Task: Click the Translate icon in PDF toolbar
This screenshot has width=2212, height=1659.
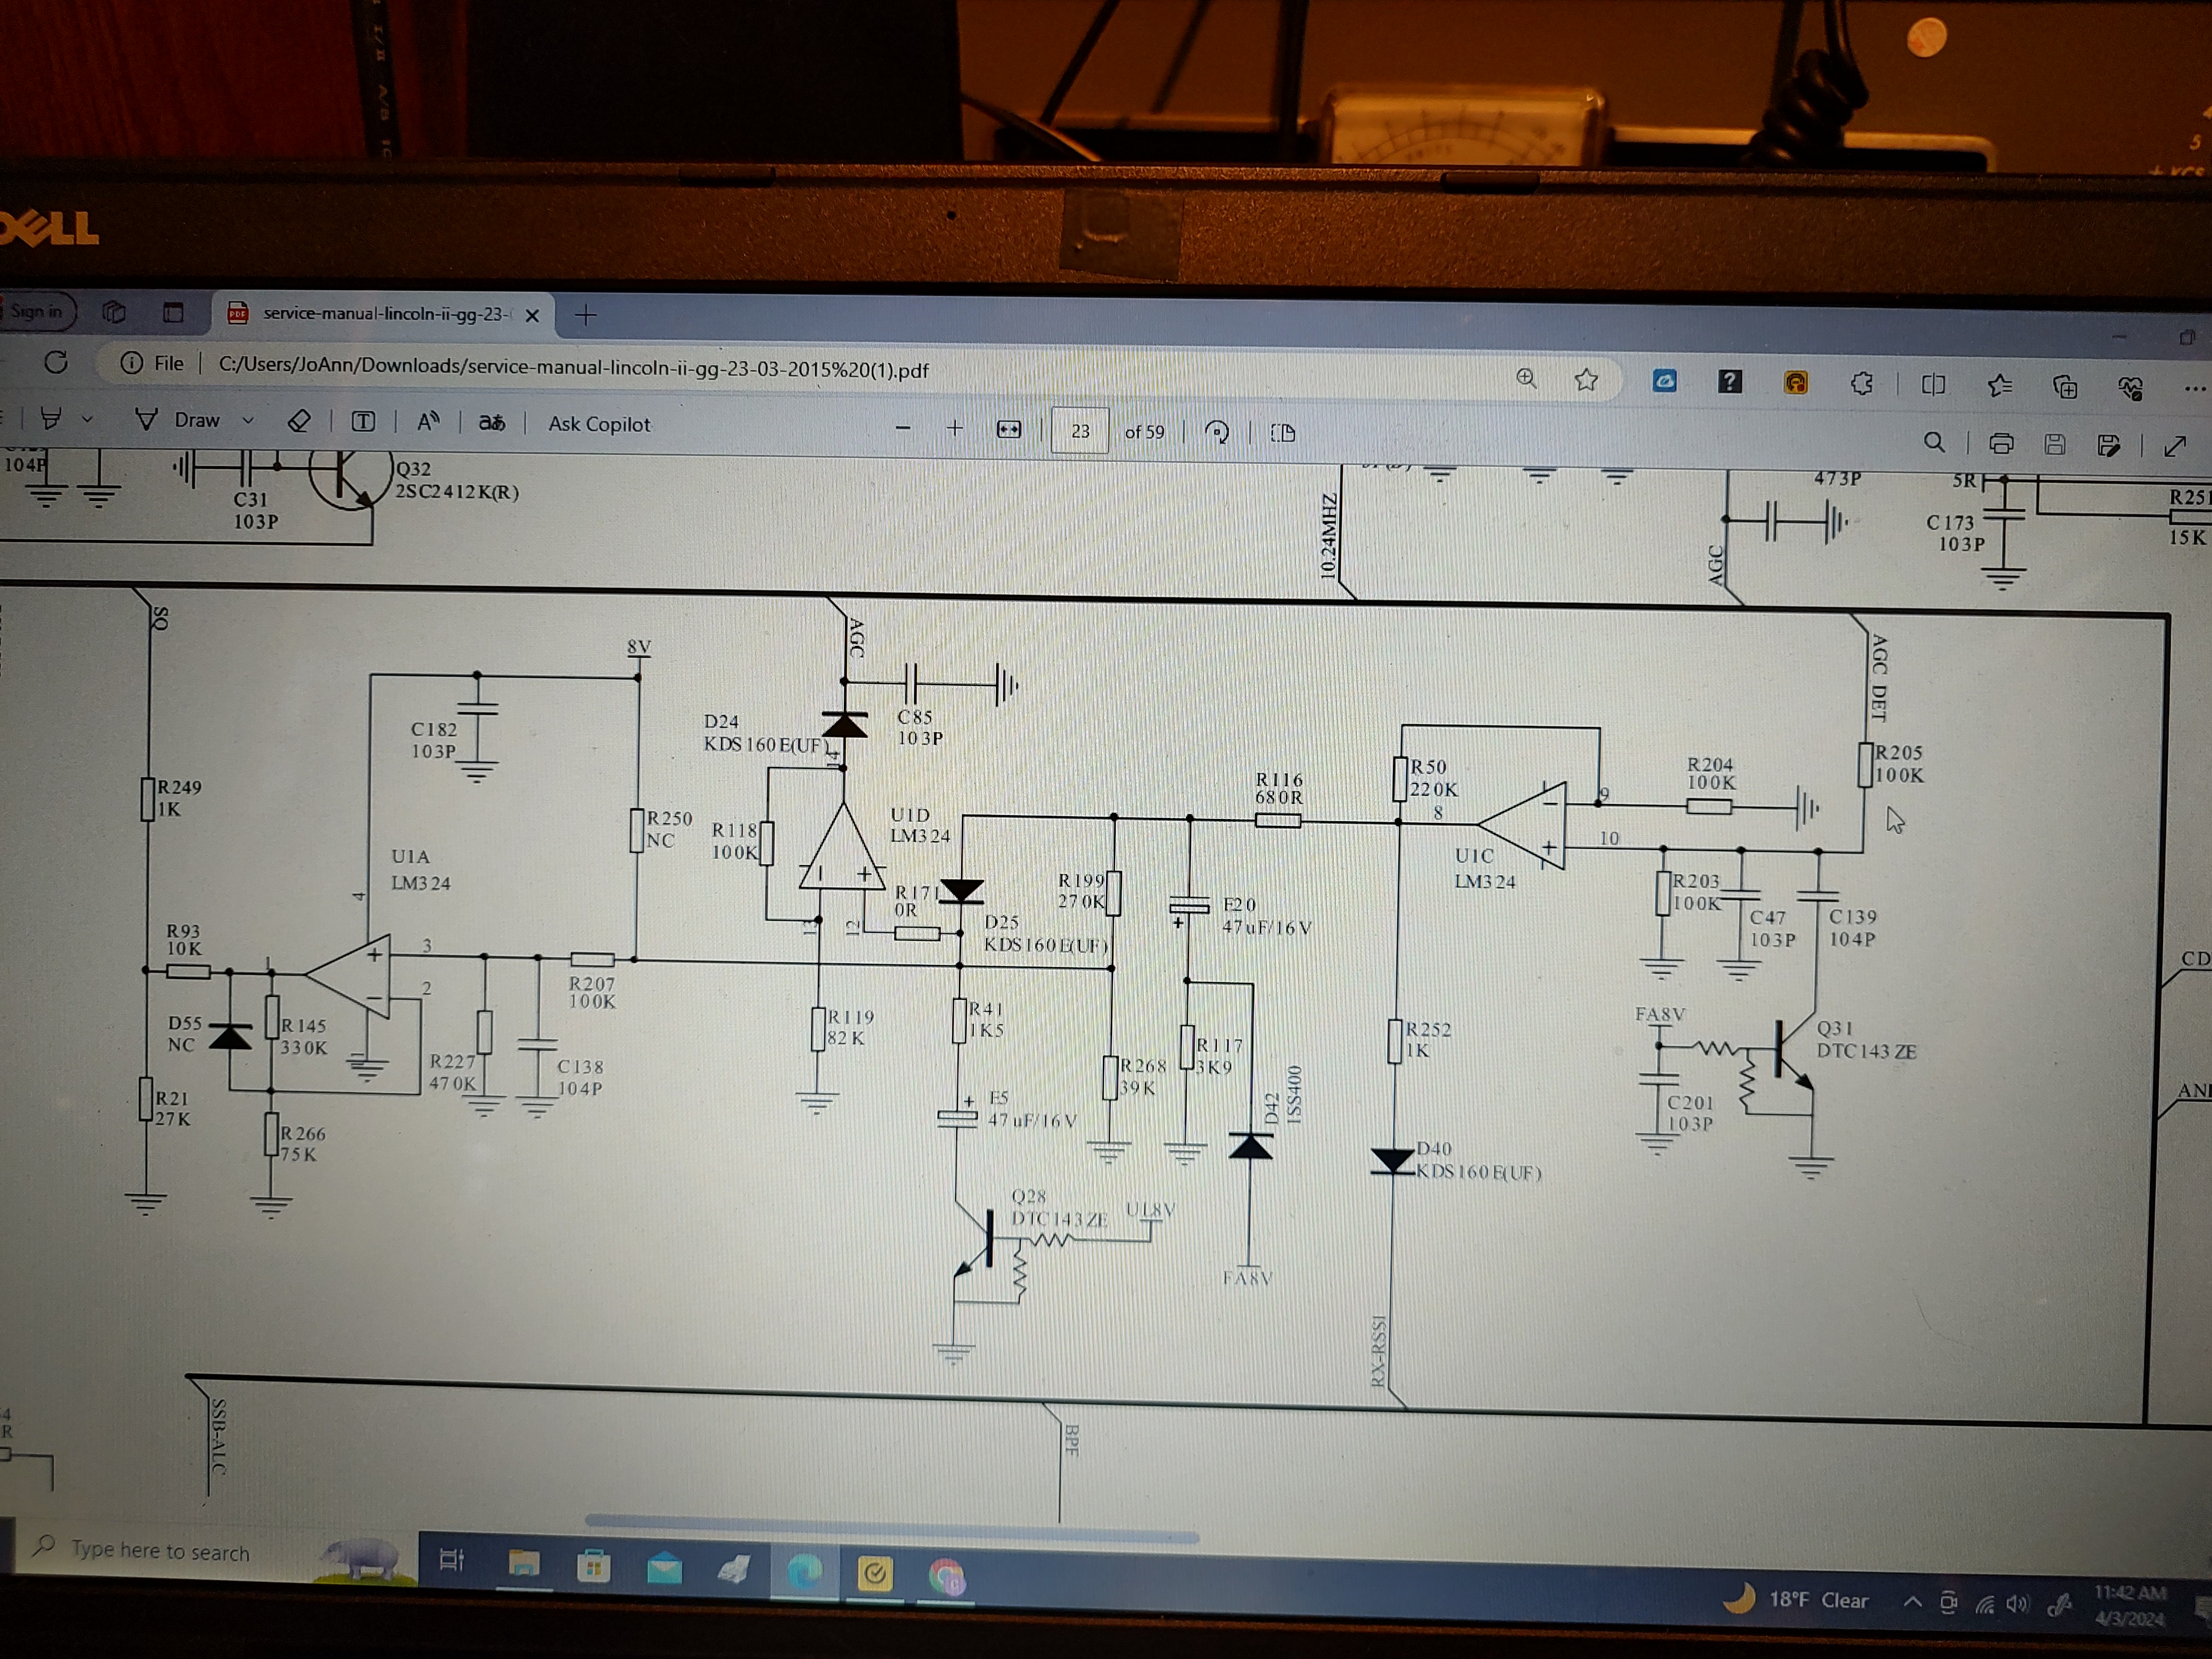Action: pyautogui.click(x=491, y=423)
